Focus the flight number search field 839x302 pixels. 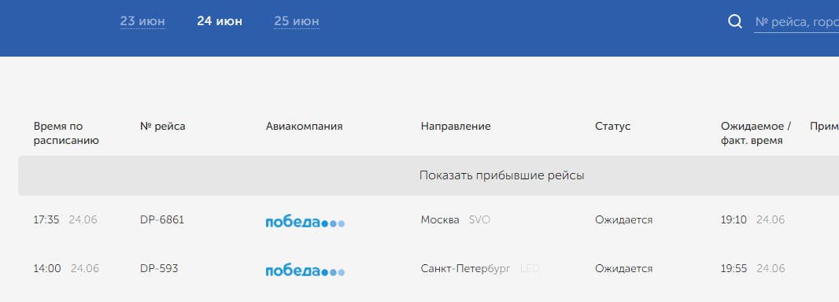tap(796, 23)
